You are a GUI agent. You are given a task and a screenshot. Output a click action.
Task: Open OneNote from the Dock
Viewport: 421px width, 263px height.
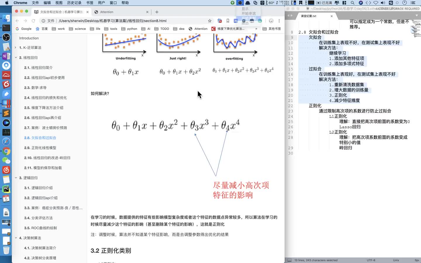pyautogui.click(x=6, y=56)
